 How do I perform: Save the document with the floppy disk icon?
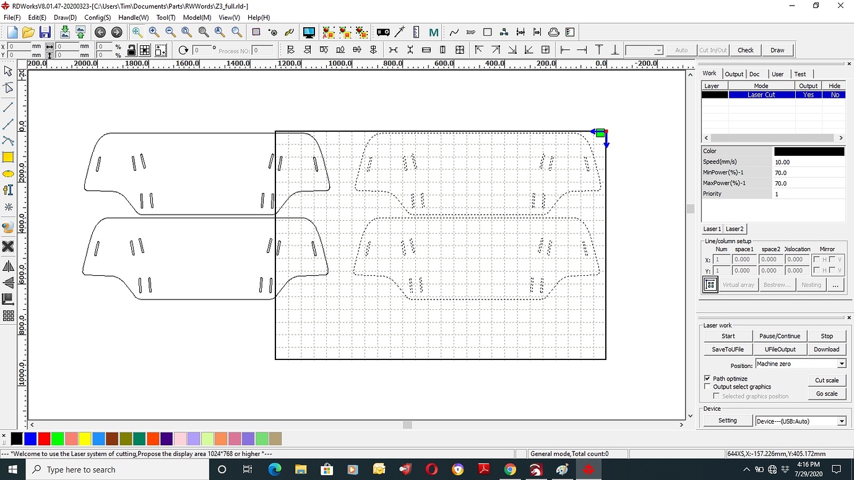click(x=45, y=32)
